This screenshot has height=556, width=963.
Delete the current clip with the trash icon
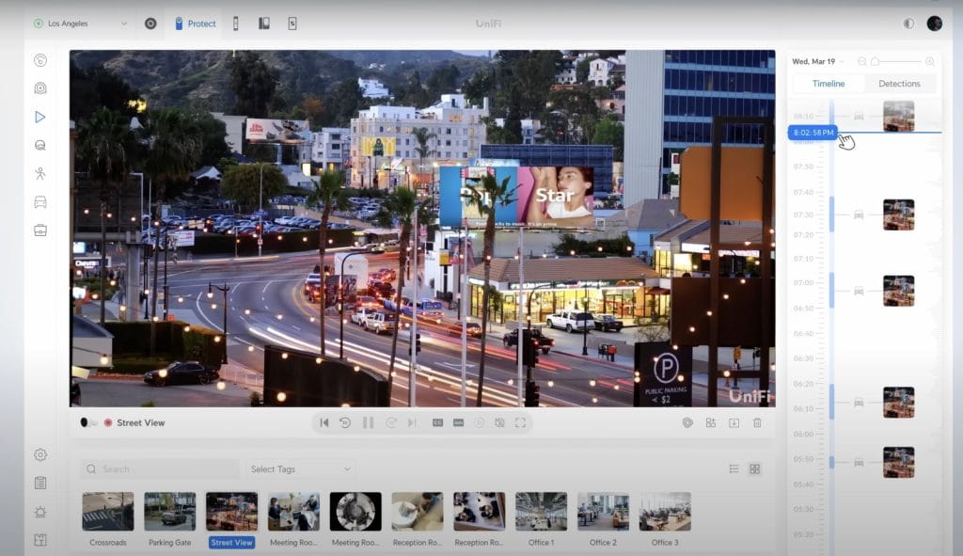758,422
